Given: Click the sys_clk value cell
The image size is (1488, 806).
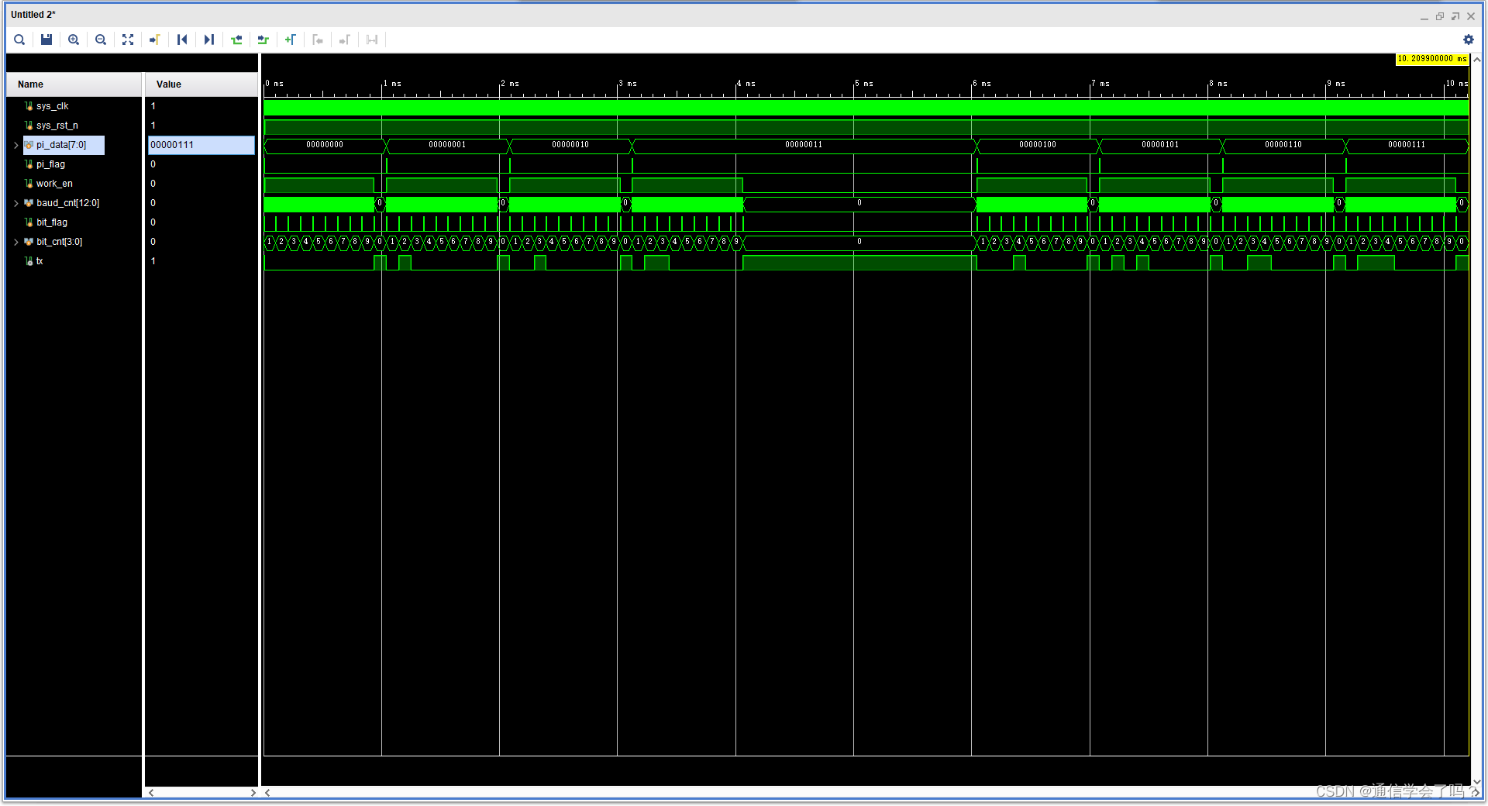Looking at the screenshot, I should (201, 106).
